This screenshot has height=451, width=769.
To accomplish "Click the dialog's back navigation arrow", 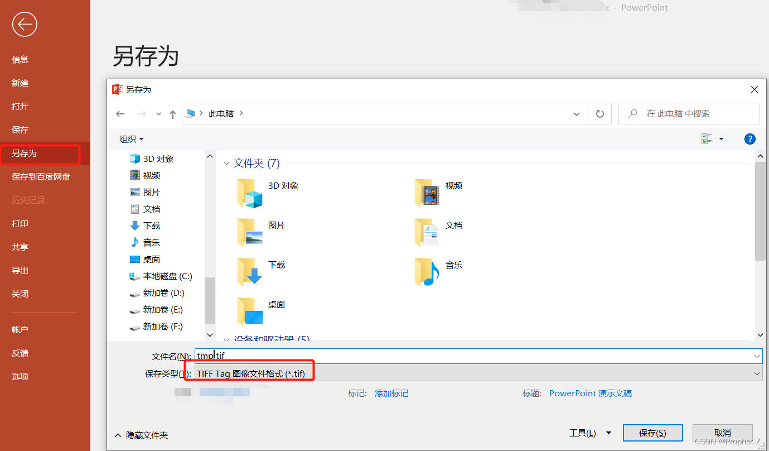I will point(120,114).
